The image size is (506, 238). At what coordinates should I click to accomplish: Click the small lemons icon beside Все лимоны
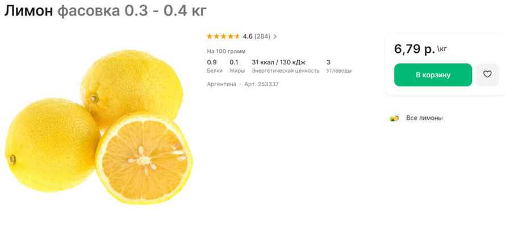(x=394, y=118)
